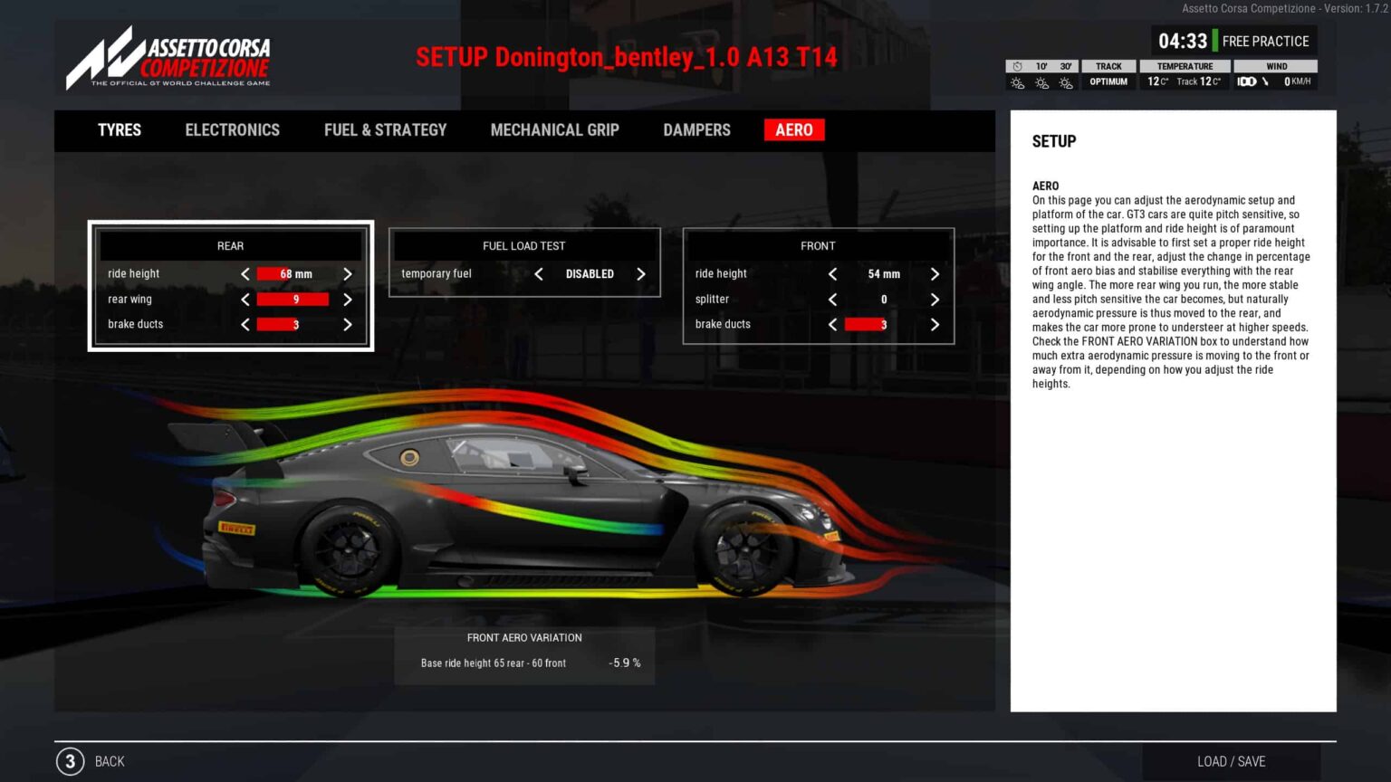Switch to the TYRES tab

(119, 129)
